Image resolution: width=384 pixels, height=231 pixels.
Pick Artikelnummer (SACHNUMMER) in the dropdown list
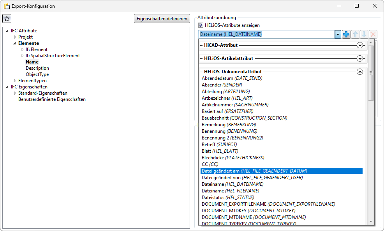pos(235,105)
